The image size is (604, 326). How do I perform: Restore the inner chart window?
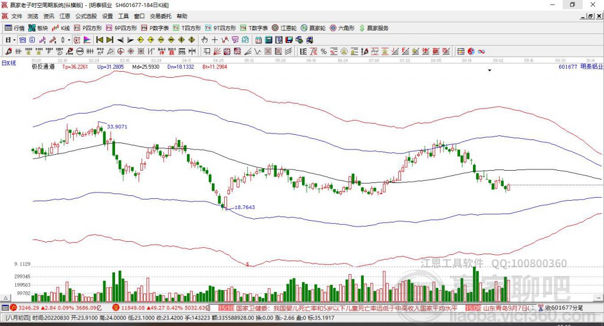(591, 16)
